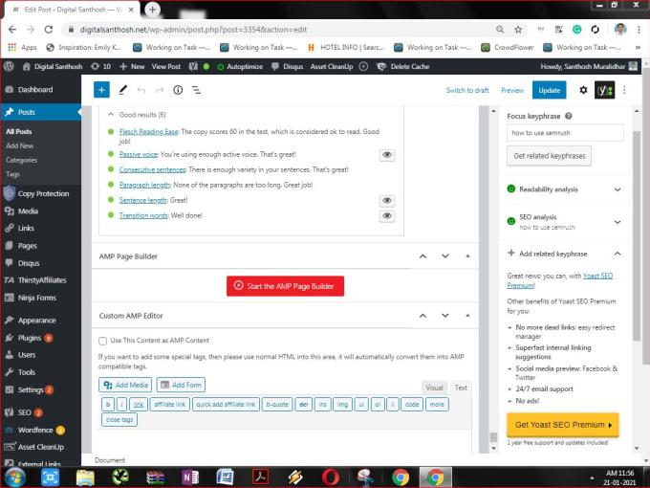
Task: Open the Flesch Reading Ease link
Action: point(148,131)
